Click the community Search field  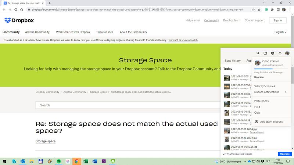128,105
